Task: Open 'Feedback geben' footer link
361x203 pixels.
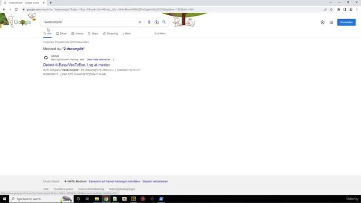Action: click(x=63, y=189)
